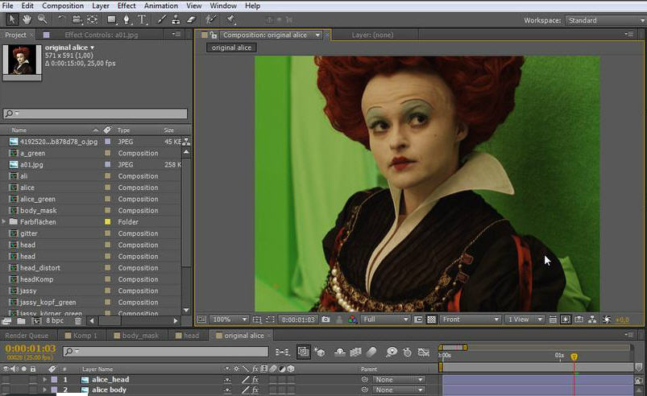Toggle visibility of alice_head layer

6,379
